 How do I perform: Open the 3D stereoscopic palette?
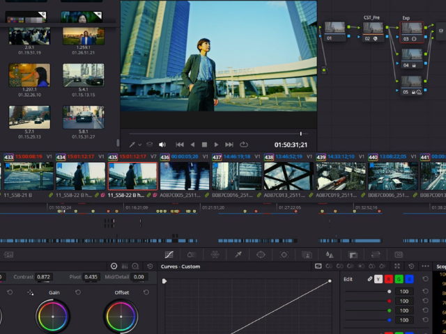[x=399, y=255]
